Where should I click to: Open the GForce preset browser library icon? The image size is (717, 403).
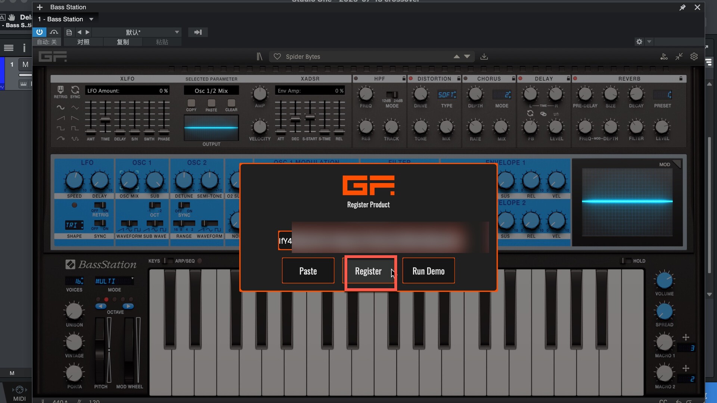point(260,57)
